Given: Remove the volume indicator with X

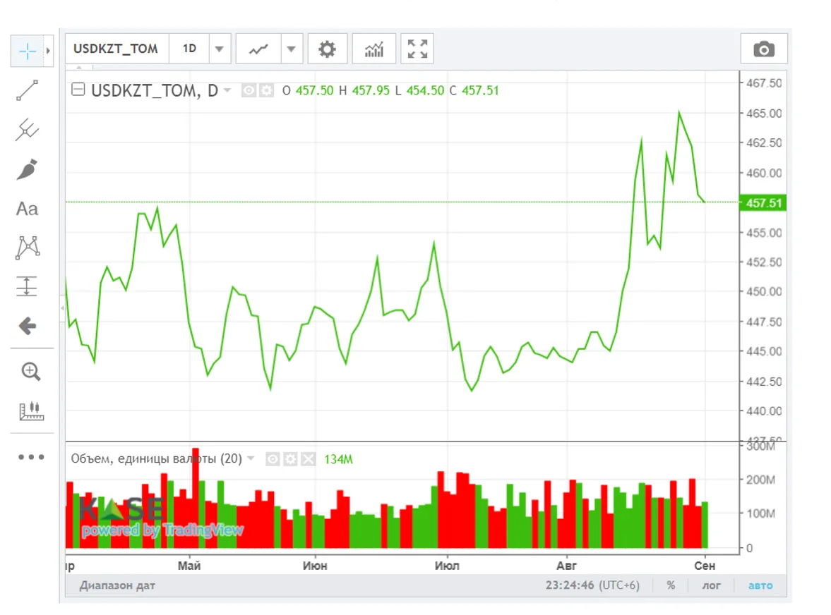Looking at the screenshot, I should coord(308,459).
